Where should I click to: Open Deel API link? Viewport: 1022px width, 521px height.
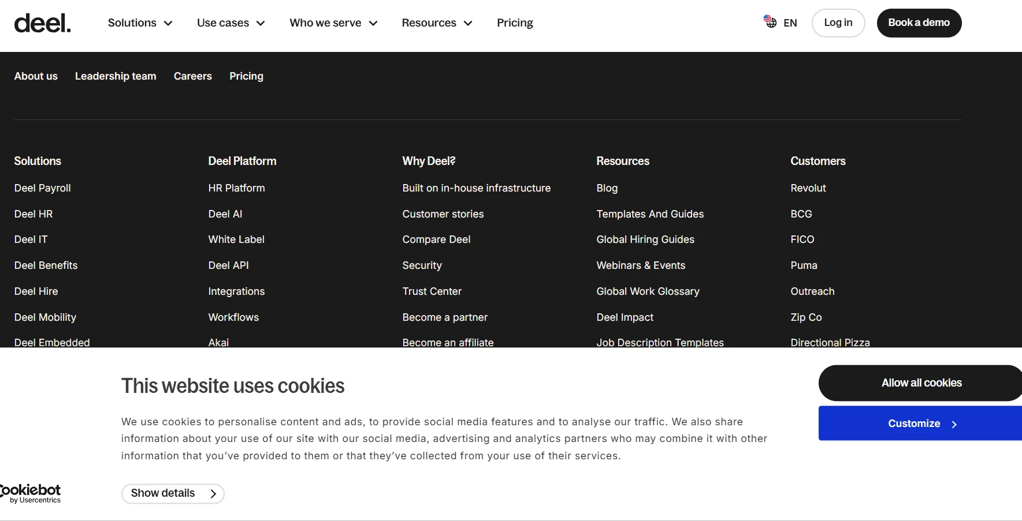[229, 265]
